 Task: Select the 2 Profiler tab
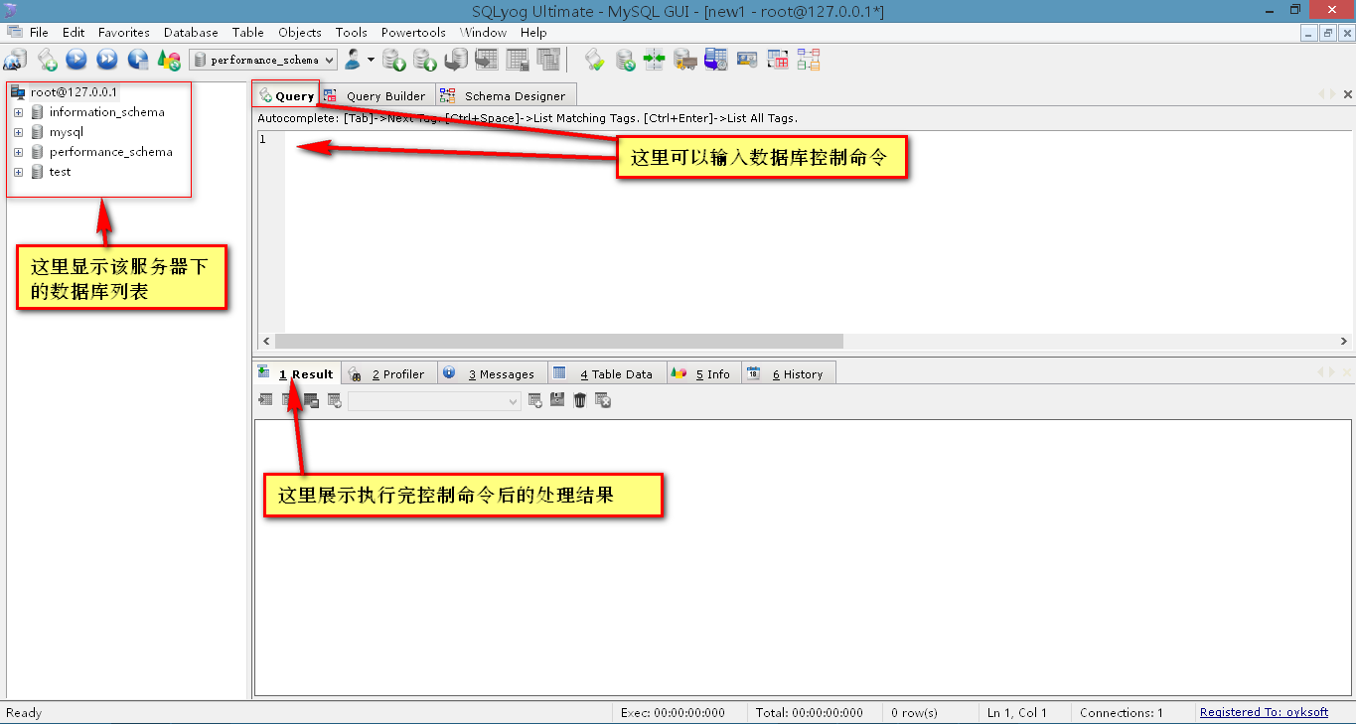pos(388,373)
